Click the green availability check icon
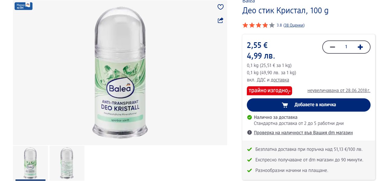Image resolution: width=379 pixels, height=181 pixels. tap(250, 117)
